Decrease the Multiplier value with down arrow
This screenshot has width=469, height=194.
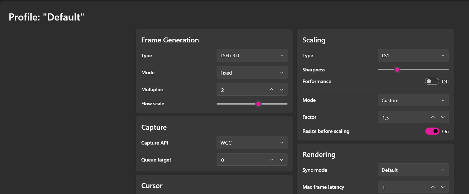[x=282, y=90]
